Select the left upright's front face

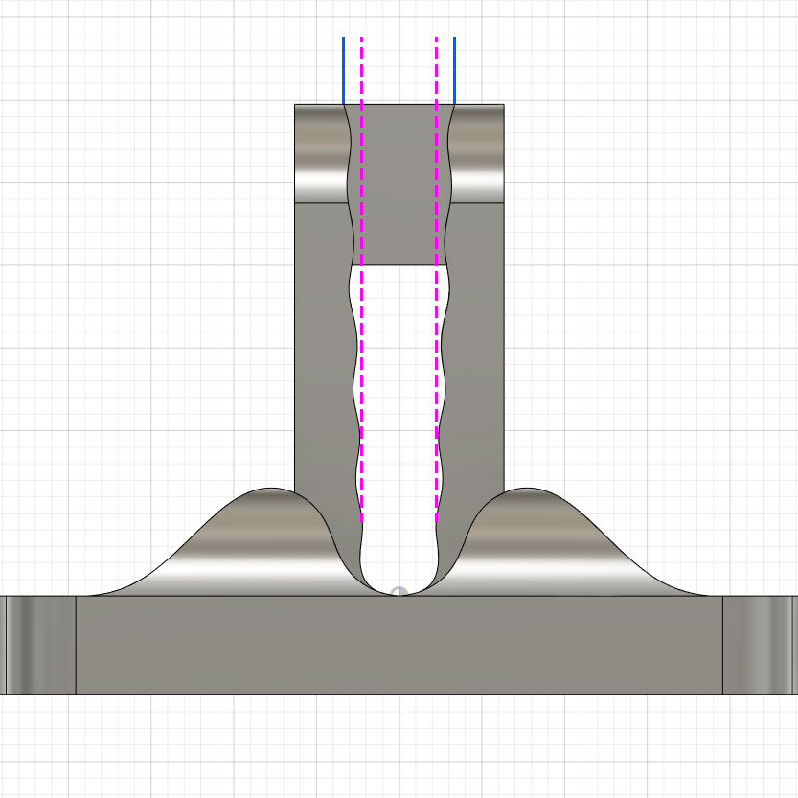(x=323, y=346)
